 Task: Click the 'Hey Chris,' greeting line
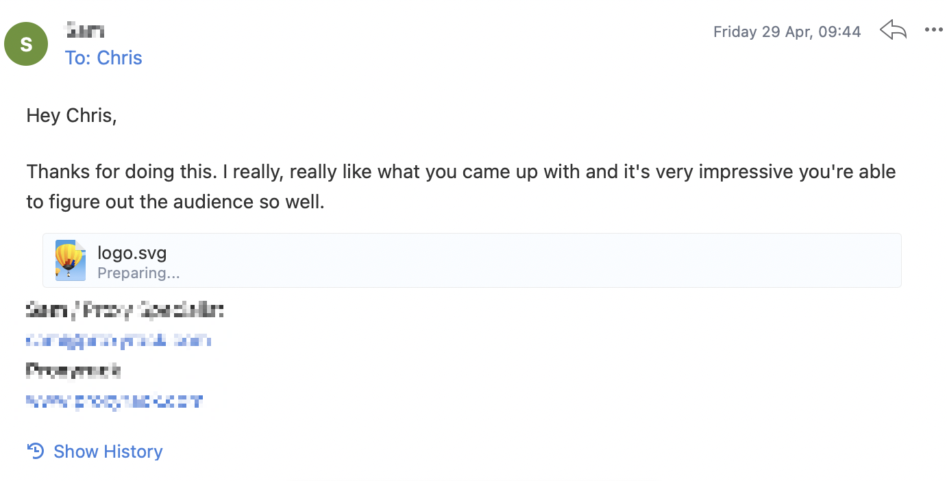pyautogui.click(x=72, y=116)
